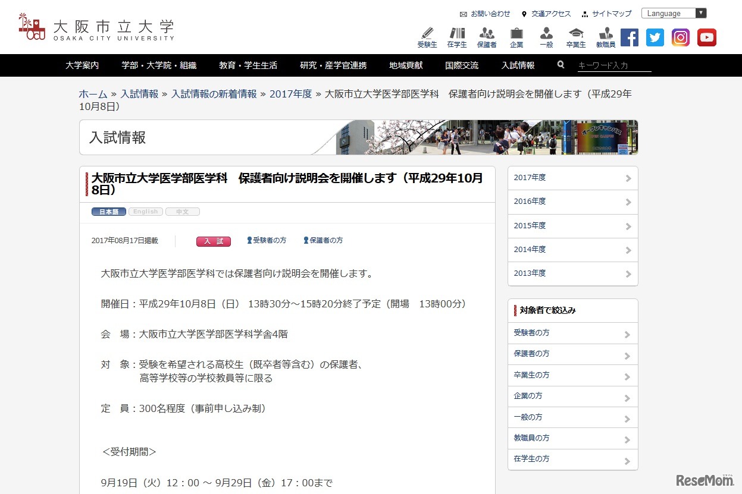Screen dimensions: 742x494
Task: Click the 卒業生 graduation cap icon
Action: [575, 37]
